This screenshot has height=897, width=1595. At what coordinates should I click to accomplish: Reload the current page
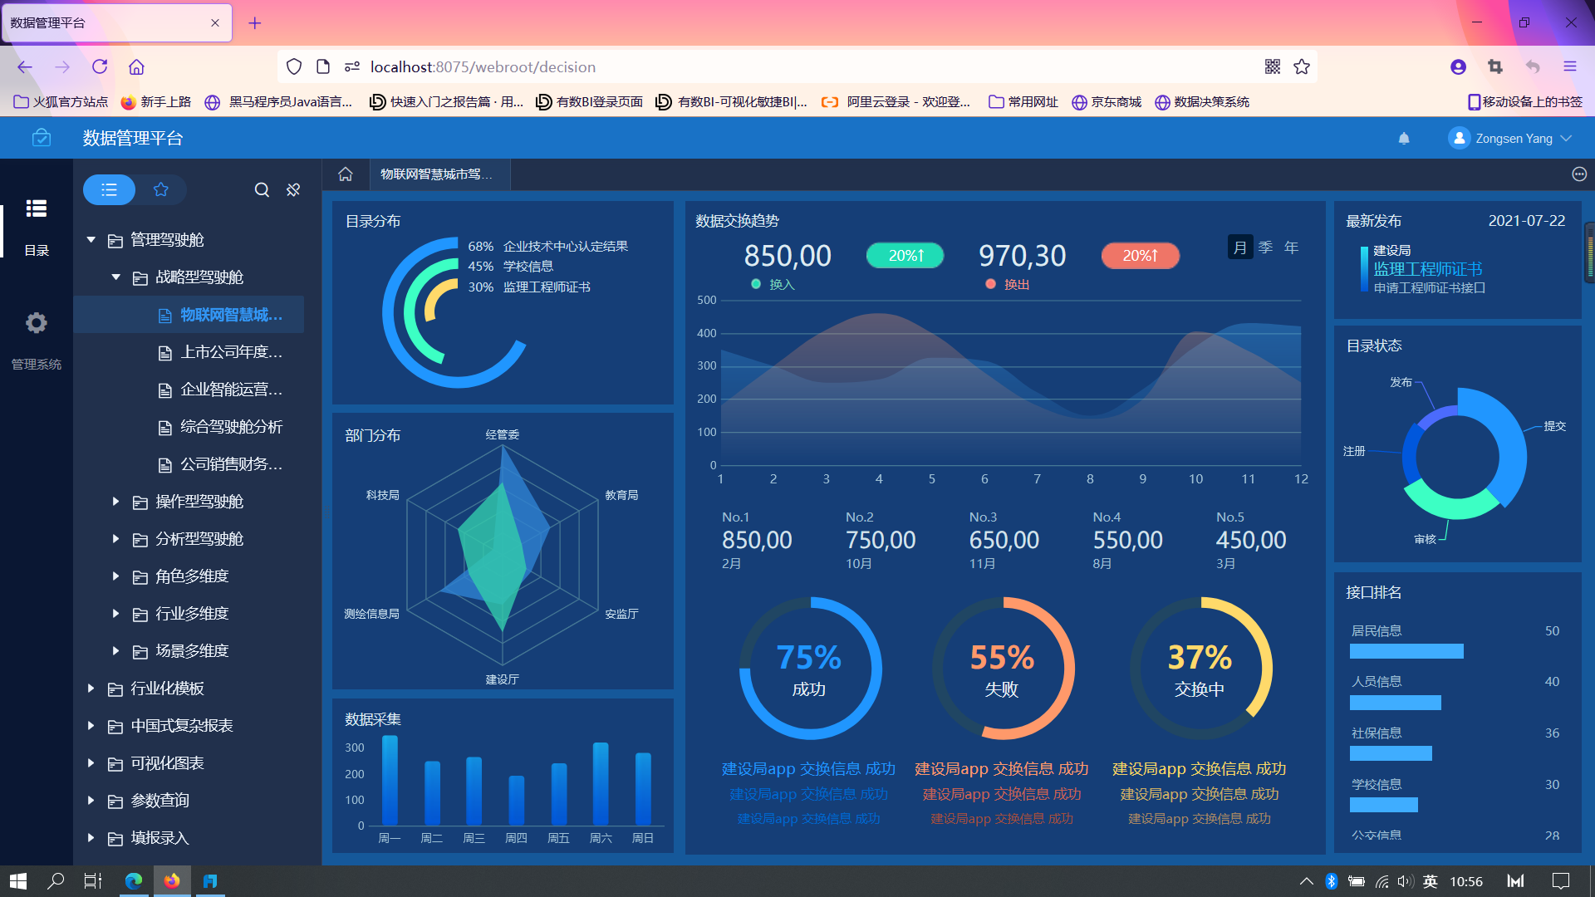[x=100, y=67]
